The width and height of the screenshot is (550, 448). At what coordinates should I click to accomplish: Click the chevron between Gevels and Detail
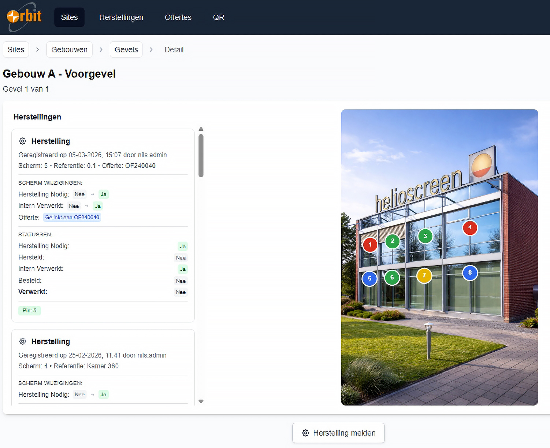click(x=151, y=49)
